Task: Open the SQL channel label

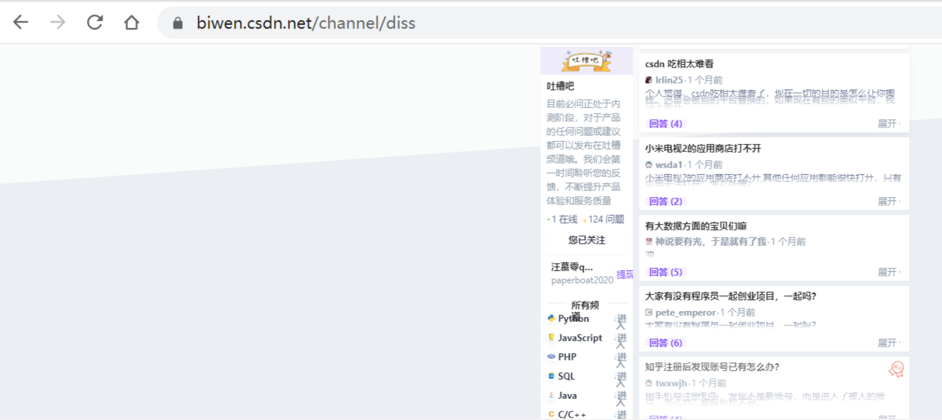Action: 566,376
